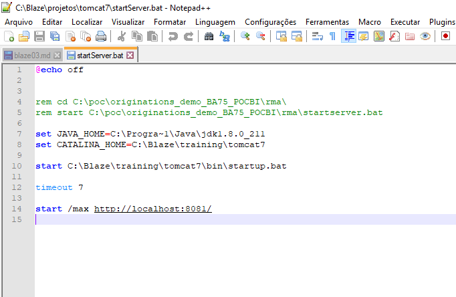The height and width of the screenshot is (297, 456).
Task: Follow the http://localhost:8081/ link
Action: click(x=153, y=209)
